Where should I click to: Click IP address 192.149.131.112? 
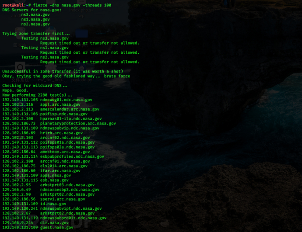click(x=20, y=142)
